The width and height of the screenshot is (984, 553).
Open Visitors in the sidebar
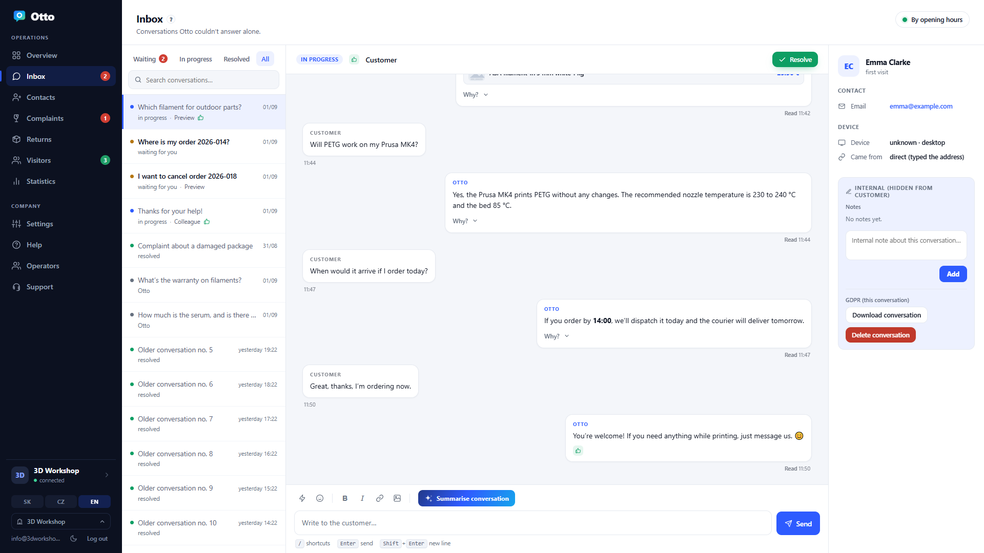point(61,160)
